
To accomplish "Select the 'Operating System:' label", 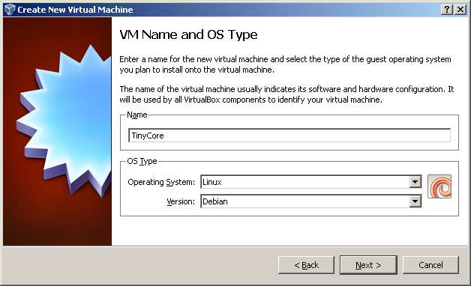I will click(x=161, y=182).
